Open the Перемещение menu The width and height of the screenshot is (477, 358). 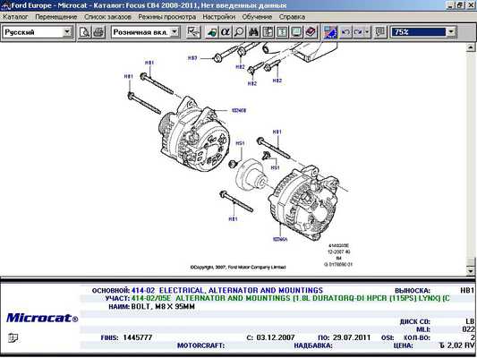pyautogui.click(x=56, y=17)
